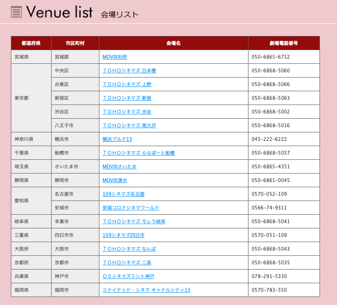Select the 埼玉県 prefecture cell
This screenshot has width=337, height=305.
pyautogui.click(x=31, y=166)
